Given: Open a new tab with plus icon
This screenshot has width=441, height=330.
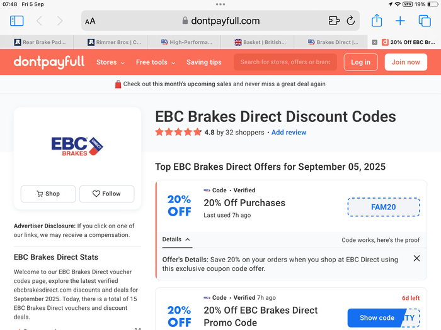Looking at the screenshot, I should [400, 21].
